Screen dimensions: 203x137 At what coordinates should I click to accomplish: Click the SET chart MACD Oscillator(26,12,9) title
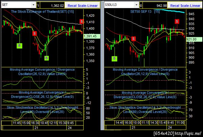42,72
